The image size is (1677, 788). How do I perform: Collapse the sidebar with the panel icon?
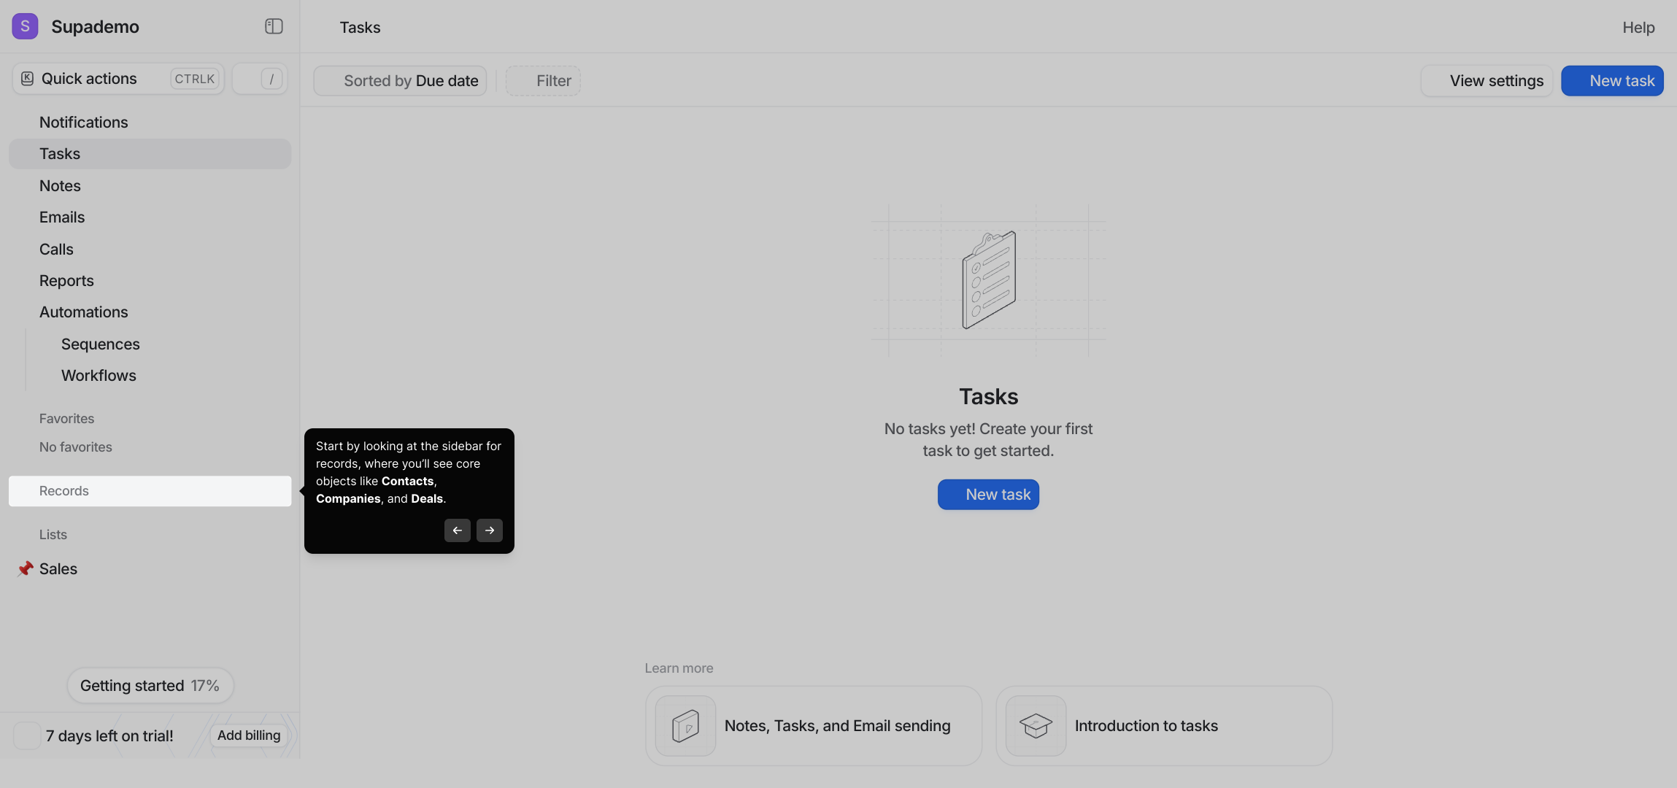click(x=274, y=26)
